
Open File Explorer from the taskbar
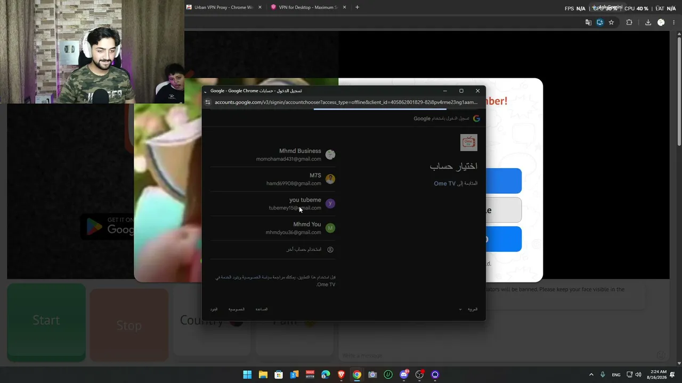(x=263, y=374)
